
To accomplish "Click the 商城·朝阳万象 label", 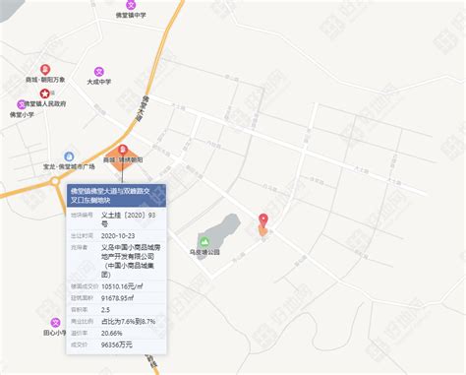I will 45,80.
